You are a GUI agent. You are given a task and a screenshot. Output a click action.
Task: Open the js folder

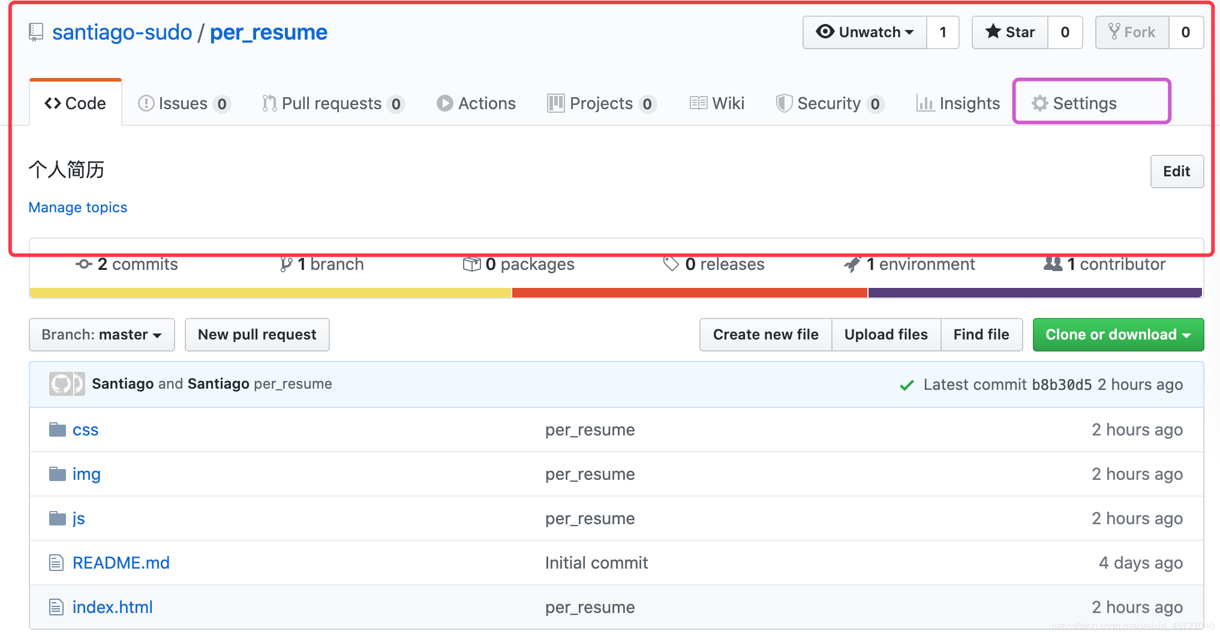pyautogui.click(x=79, y=519)
